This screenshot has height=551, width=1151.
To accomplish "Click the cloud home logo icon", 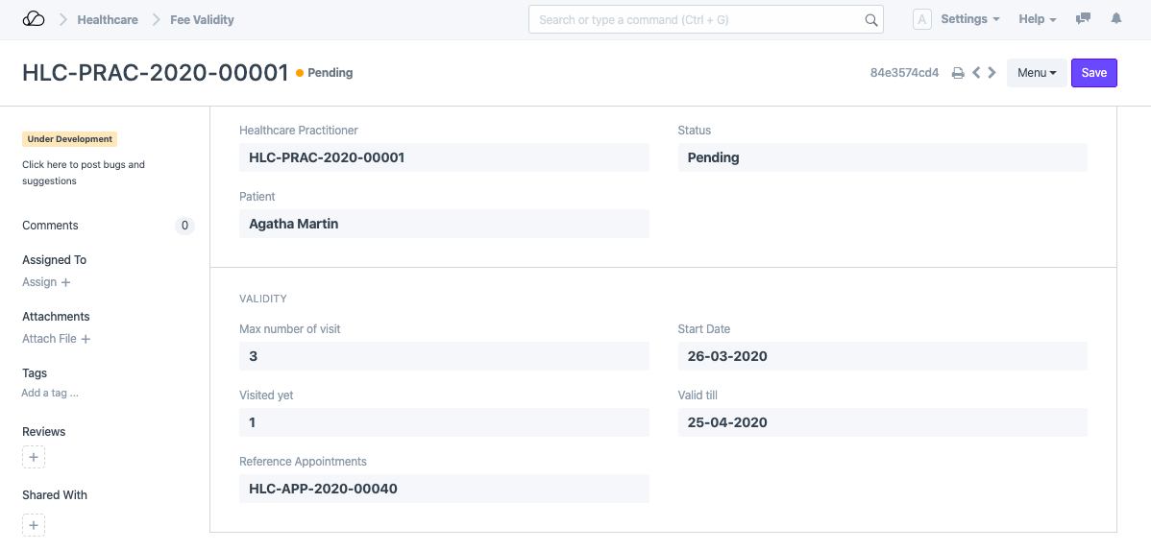I will [34, 19].
